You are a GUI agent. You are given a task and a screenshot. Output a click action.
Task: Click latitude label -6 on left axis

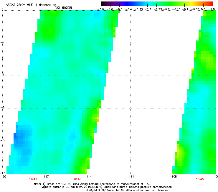tap(2, 107)
